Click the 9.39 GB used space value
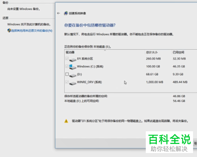The height and width of the screenshot is (157, 197). tap(178, 74)
